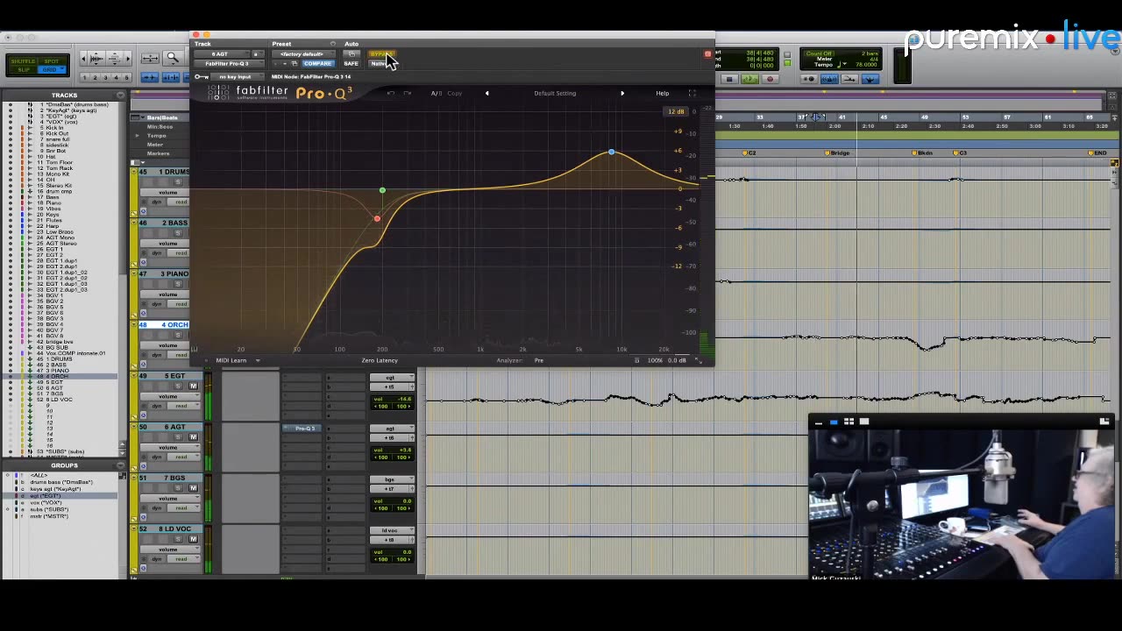Select SLIP edit mode
The width and height of the screenshot is (1122, 631).
click(x=23, y=69)
